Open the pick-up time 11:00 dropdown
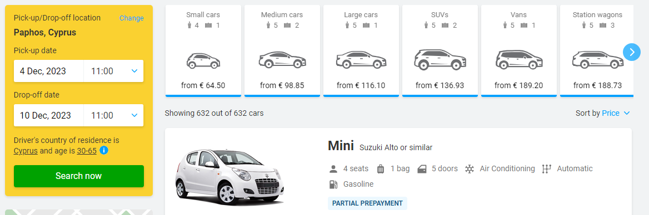The image size is (649, 215). (114, 71)
